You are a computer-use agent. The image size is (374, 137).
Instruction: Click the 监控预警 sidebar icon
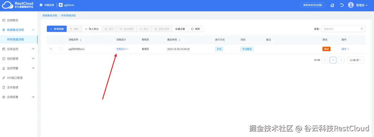[4, 68]
